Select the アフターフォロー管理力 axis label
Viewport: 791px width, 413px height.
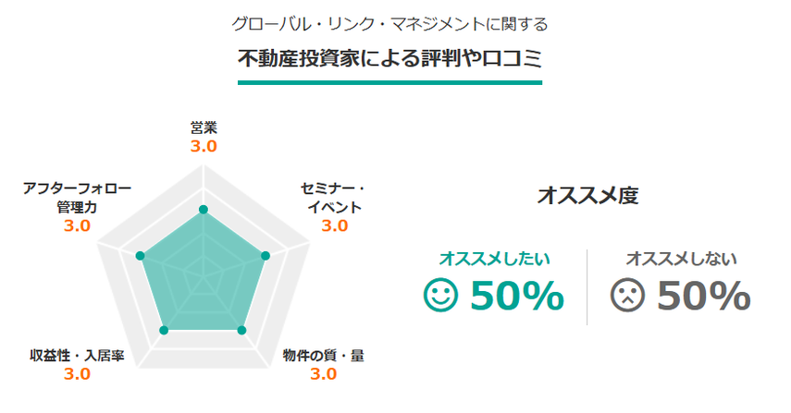click(77, 198)
